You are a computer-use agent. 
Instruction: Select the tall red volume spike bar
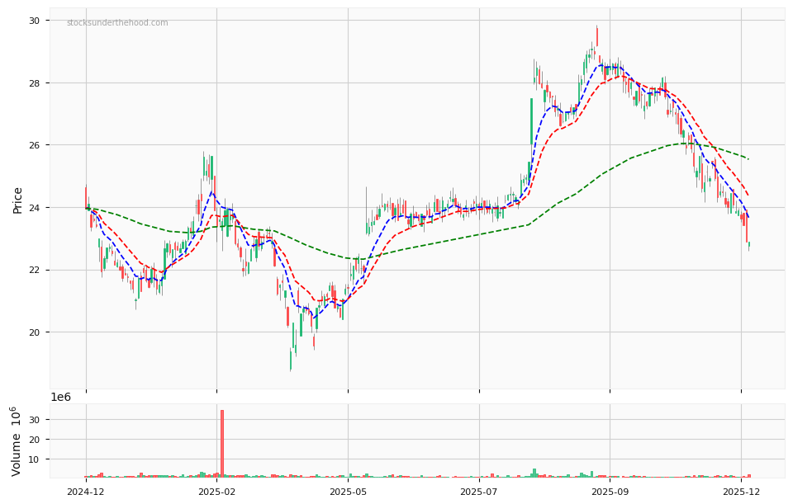pos(222,441)
